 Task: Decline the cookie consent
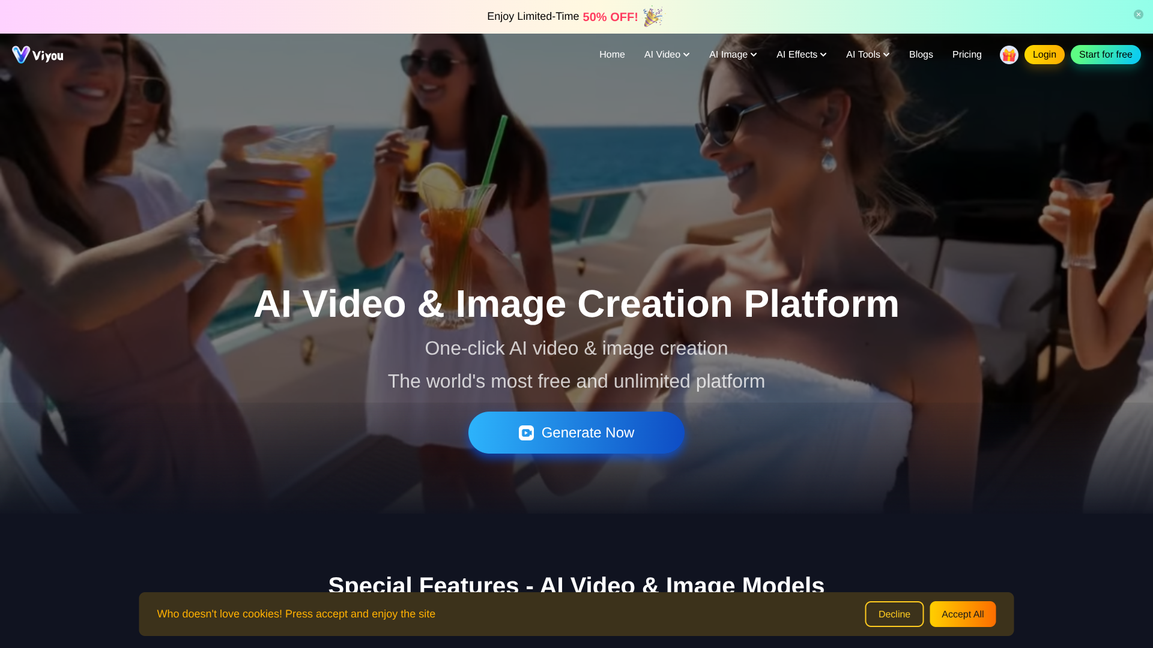(x=894, y=614)
